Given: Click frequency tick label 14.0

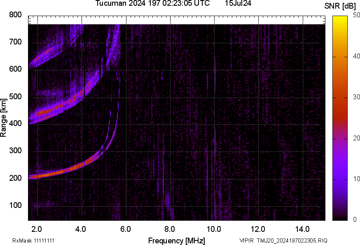Looking at the screenshot, I should 302,229.
